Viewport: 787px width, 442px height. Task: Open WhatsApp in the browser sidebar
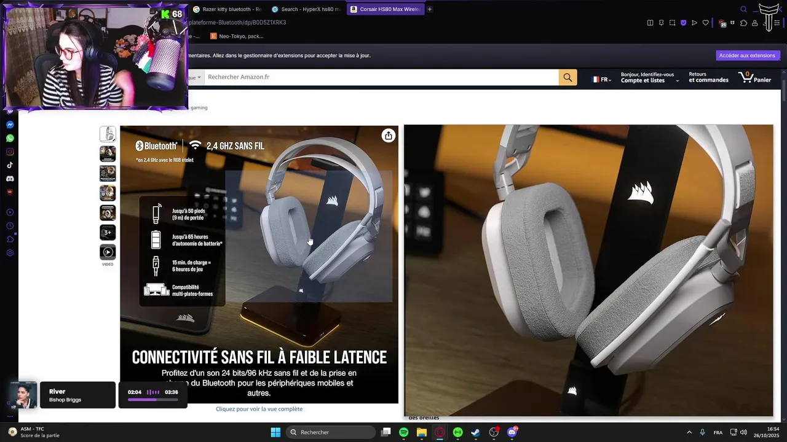click(x=10, y=138)
